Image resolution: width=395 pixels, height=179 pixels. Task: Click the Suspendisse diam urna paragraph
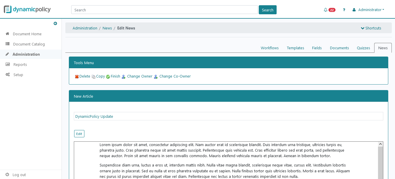[x=225, y=171]
